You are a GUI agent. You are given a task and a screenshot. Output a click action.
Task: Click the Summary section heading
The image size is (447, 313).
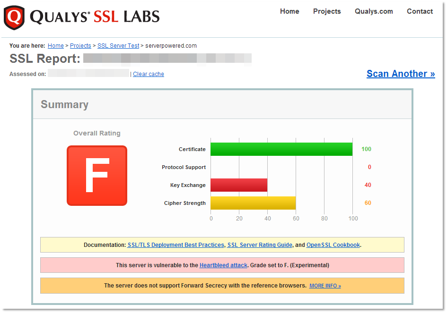tap(64, 104)
